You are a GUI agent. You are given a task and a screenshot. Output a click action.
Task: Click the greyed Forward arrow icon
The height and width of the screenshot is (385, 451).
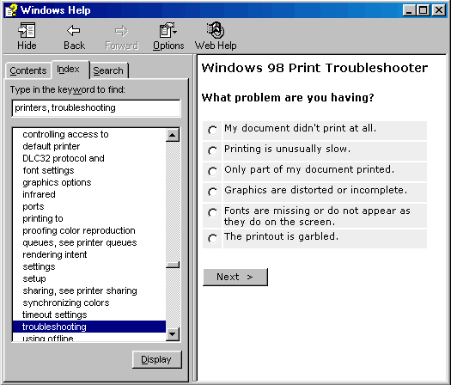click(x=121, y=31)
